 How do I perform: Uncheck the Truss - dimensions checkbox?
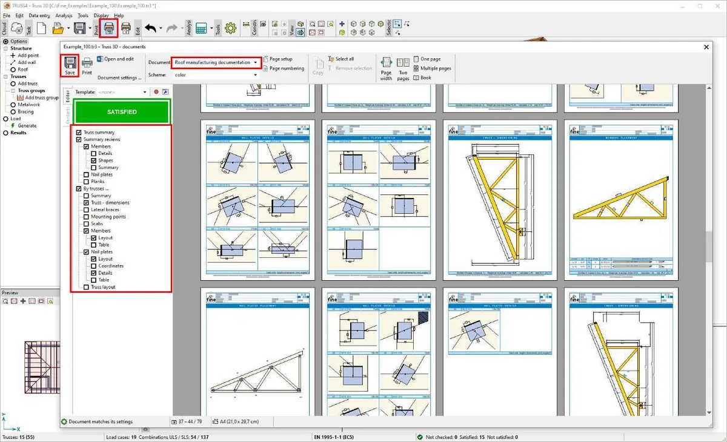pos(86,203)
